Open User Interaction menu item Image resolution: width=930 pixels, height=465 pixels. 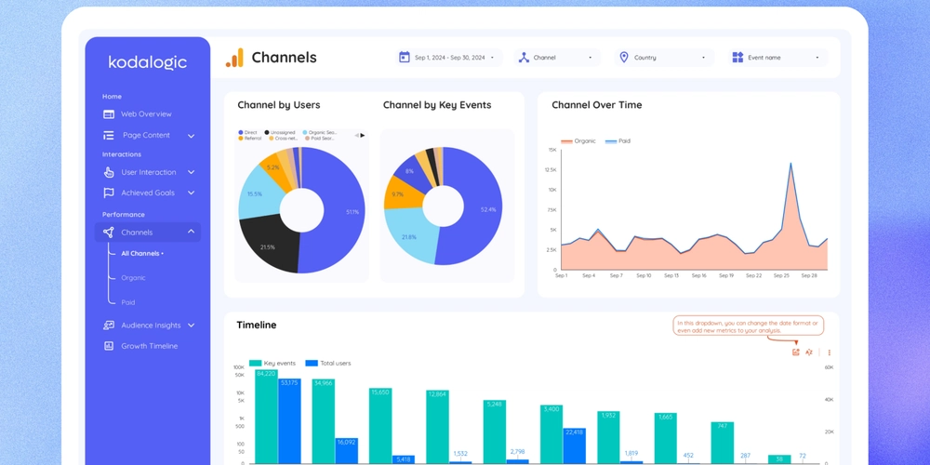point(148,172)
